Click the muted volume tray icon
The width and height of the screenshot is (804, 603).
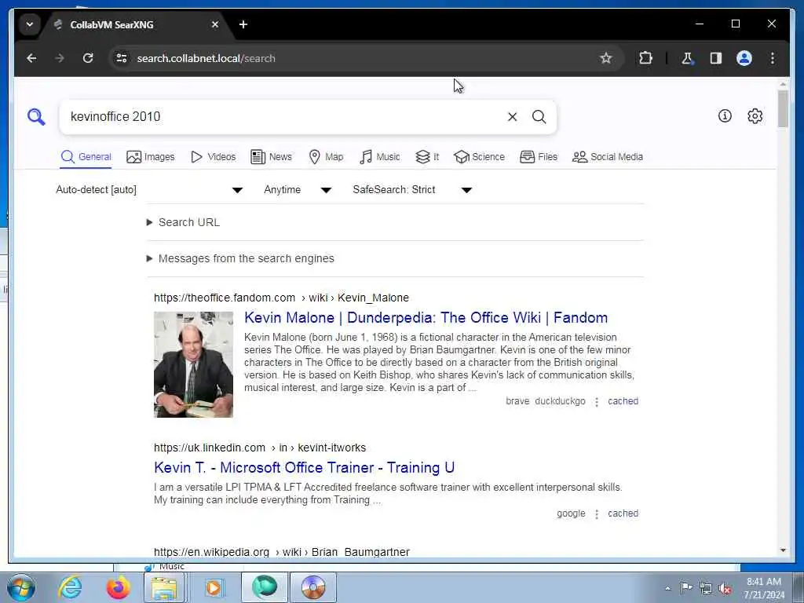tap(725, 588)
